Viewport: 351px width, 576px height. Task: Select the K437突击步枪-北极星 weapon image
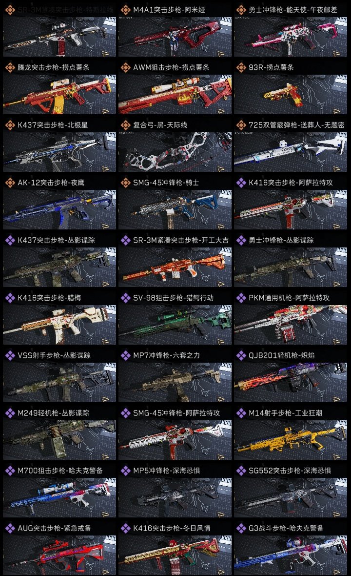(x=59, y=152)
